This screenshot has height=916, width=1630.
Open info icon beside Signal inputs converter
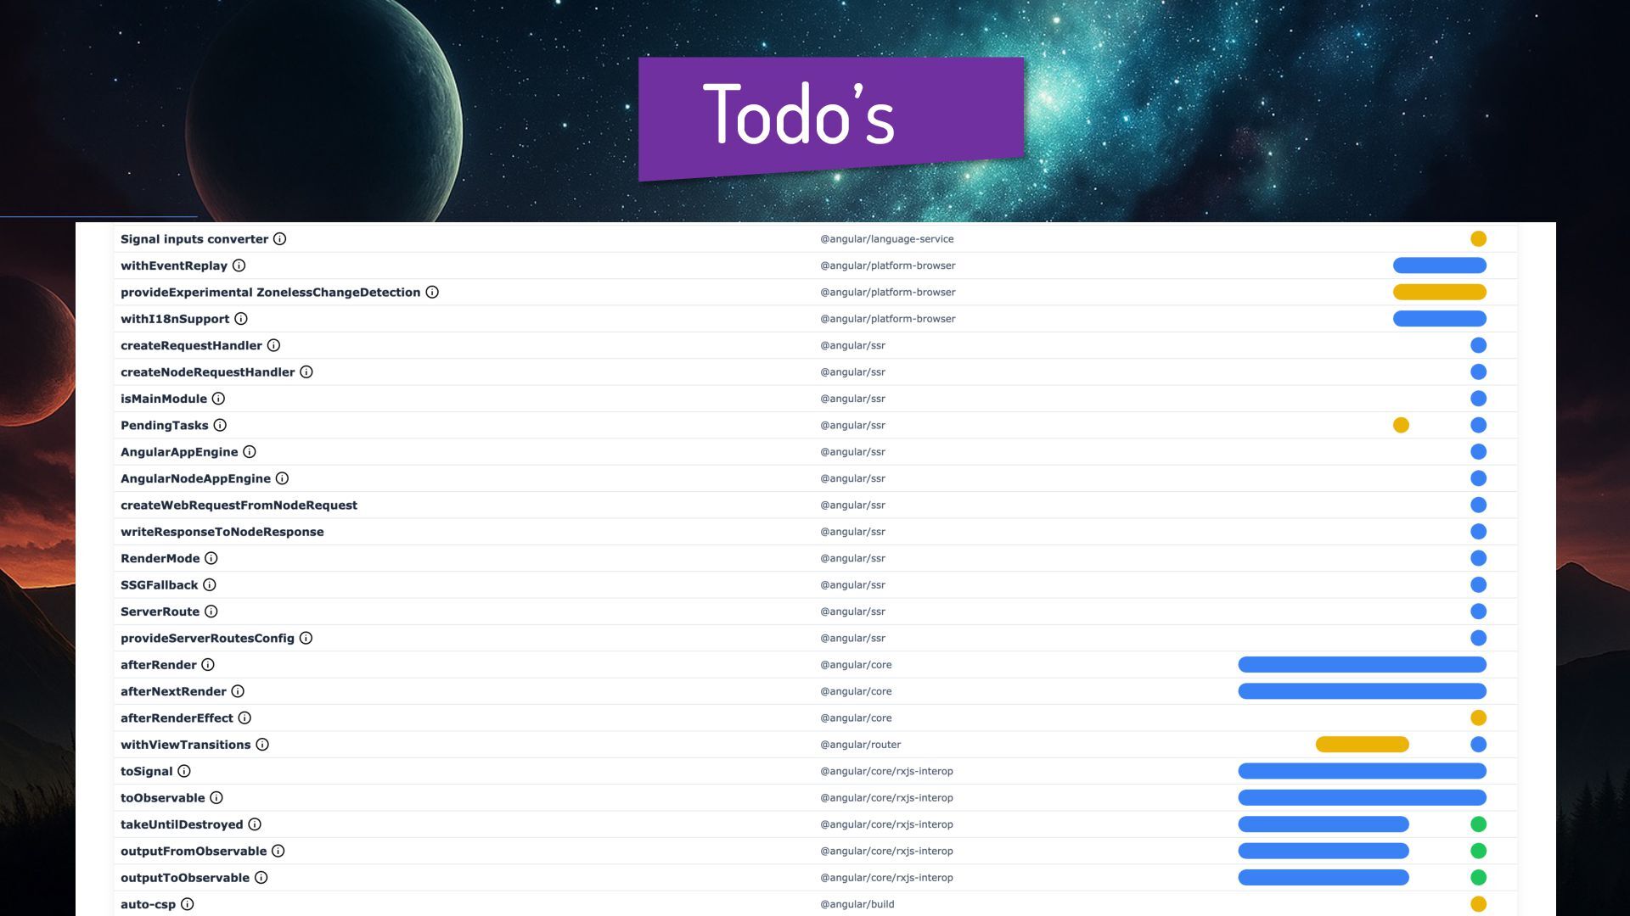point(279,239)
